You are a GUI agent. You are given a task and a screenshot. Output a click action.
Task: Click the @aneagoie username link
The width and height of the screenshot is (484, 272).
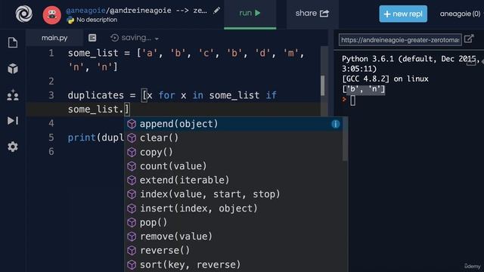point(85,11)
